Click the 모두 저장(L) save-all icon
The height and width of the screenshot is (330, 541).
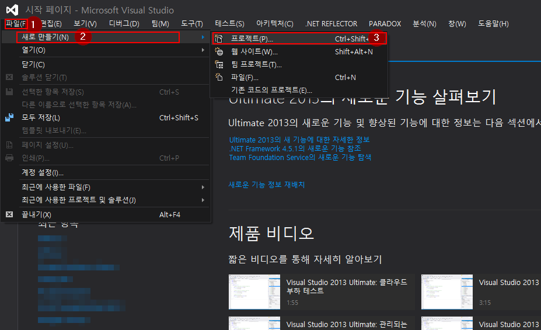(9, 117)
